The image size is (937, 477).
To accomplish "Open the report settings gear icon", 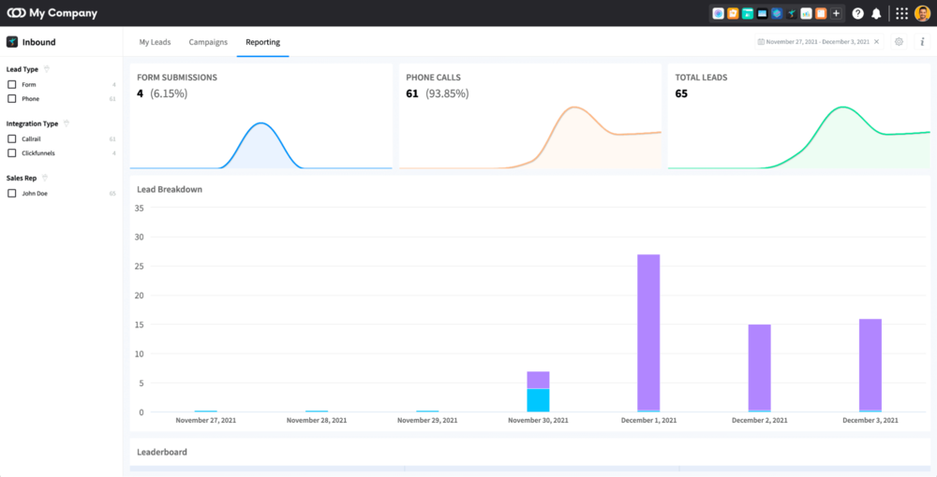I will 899,42.
